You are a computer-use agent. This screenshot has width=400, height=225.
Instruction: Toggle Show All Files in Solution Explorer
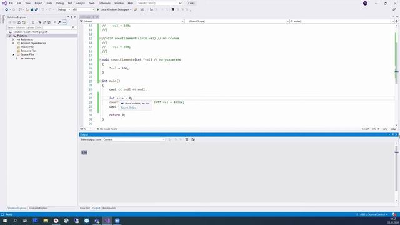(49, 22)
